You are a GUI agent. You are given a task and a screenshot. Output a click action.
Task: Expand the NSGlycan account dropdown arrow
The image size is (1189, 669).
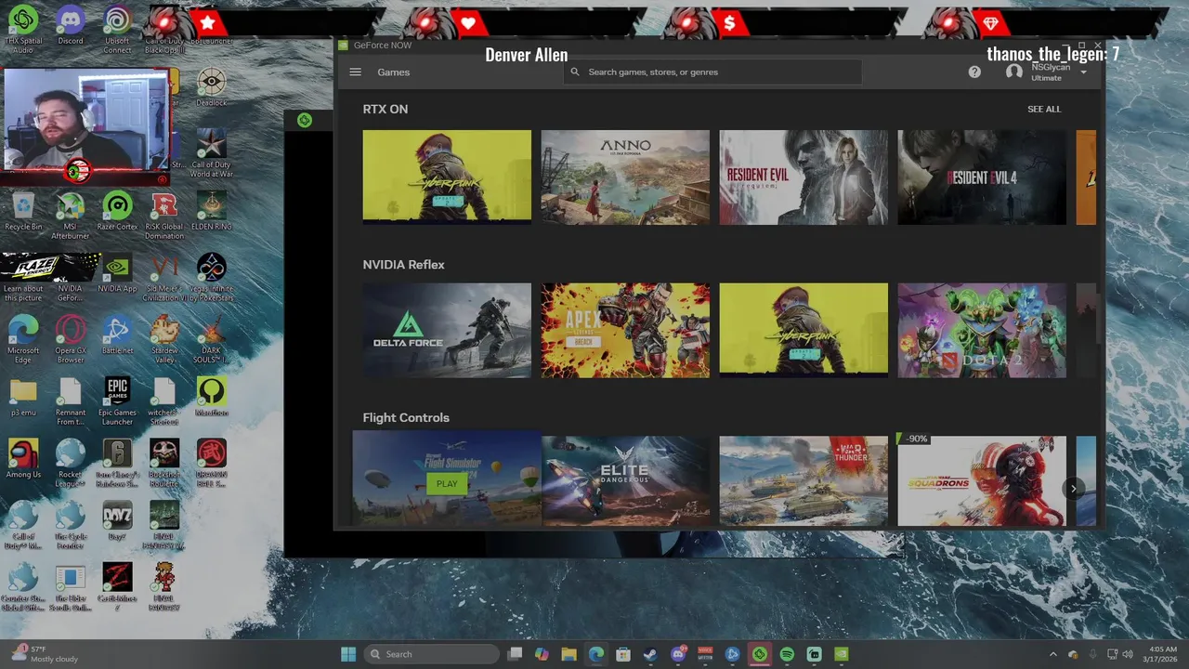coord(1083,72)
